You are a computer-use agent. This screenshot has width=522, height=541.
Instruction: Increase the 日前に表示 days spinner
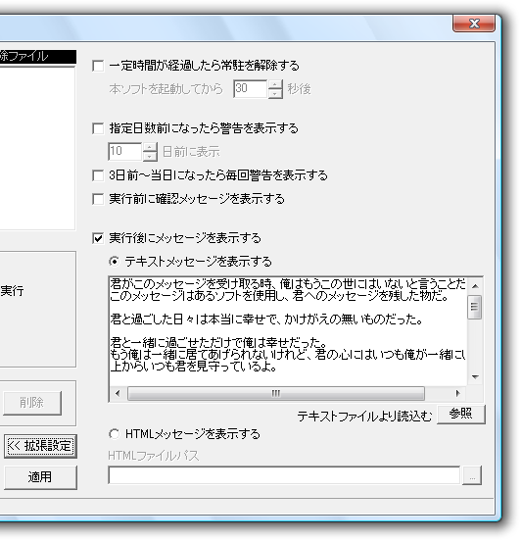click(x=150, y=147)
